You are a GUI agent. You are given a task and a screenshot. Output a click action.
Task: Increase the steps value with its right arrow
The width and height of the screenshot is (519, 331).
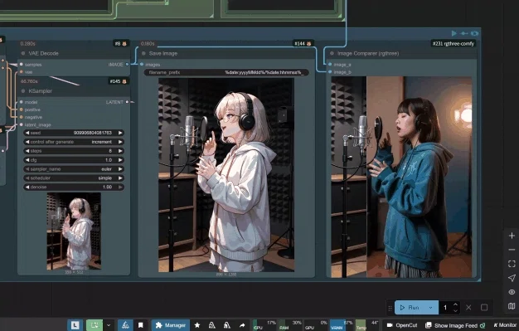pos(120,151)
